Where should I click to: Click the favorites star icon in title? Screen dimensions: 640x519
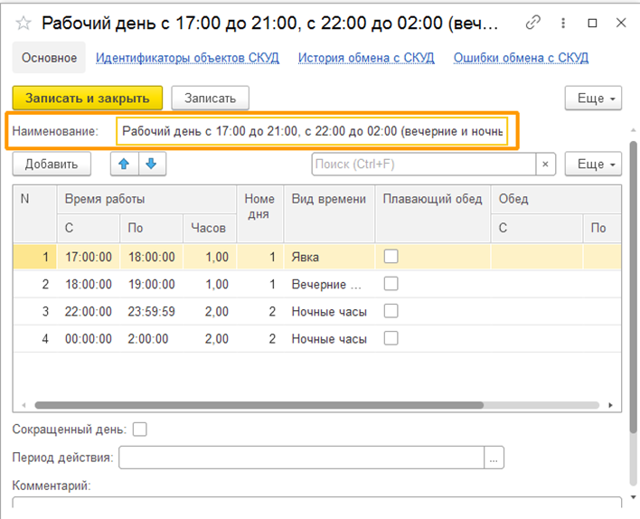24,23
